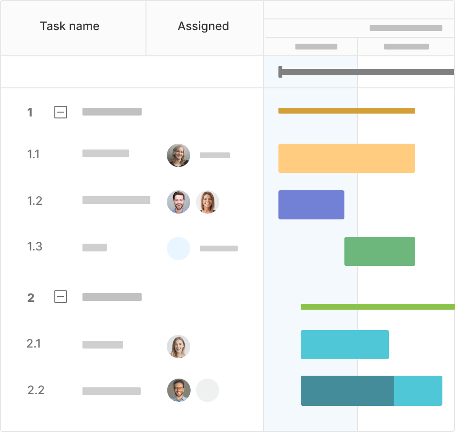The height and width of the screenshot is (432, 455).
Task: Click the purple Gantt bar for task 1.2
Action: pos(311,205)
